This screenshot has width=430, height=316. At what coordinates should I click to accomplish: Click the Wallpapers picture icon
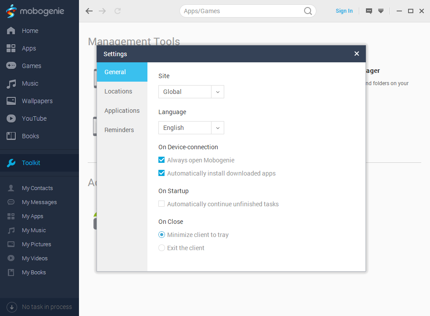(x=11, y=101)
